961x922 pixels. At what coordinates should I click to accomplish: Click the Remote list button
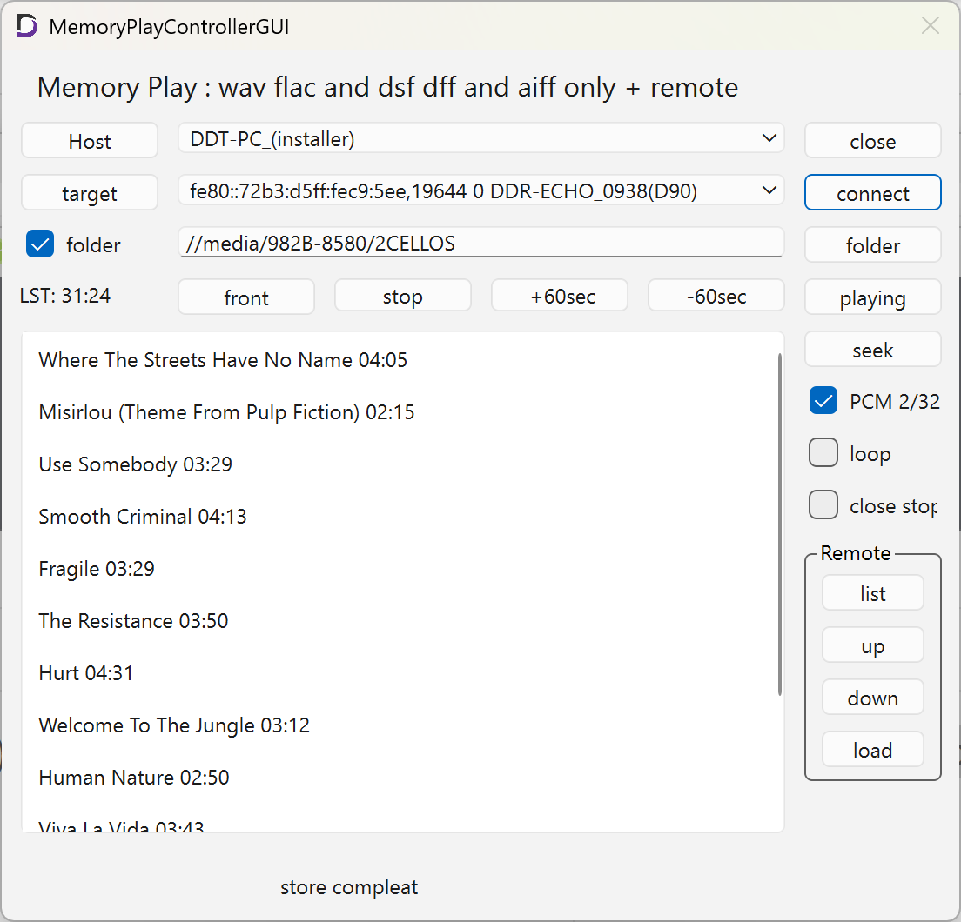[873, 593]
